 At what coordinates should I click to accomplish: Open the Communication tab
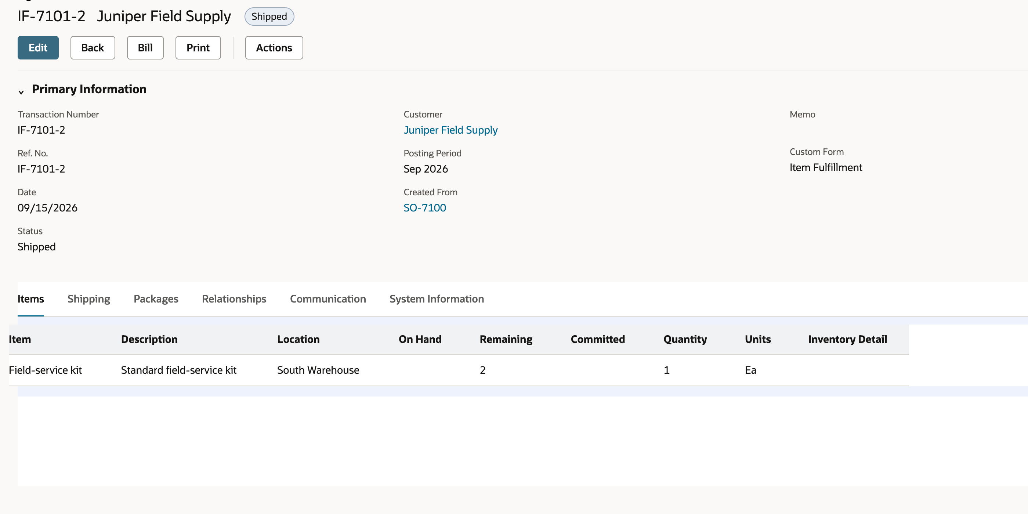[327, 298]
